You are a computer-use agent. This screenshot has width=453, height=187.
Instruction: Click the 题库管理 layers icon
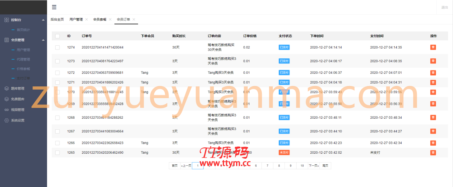tap(6, 89)
